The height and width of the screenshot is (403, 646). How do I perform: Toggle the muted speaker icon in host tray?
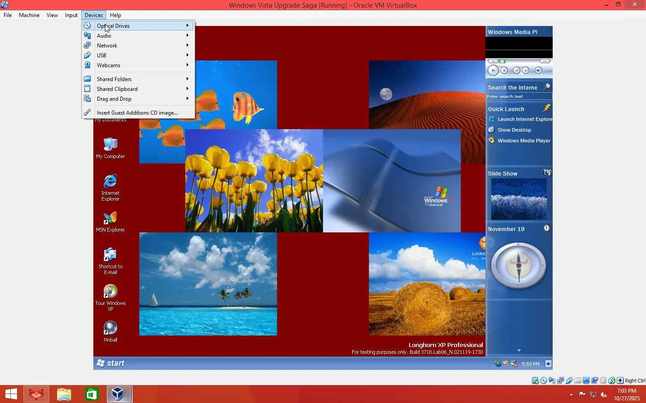(604, 394)
